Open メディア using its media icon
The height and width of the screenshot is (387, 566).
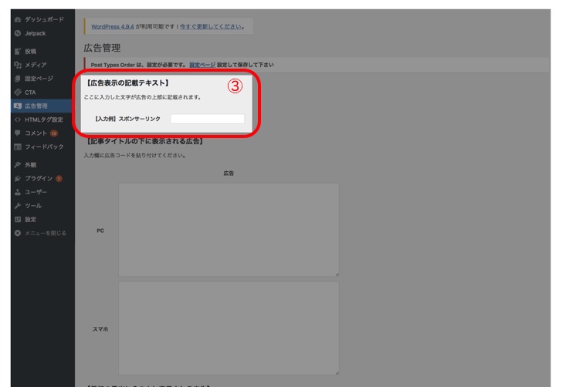point(18,66)
